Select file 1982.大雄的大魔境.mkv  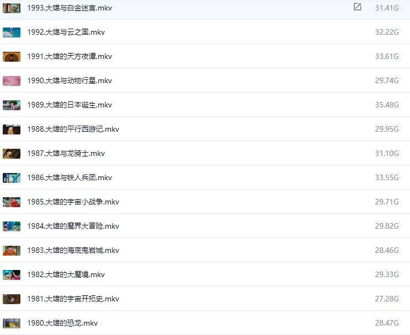(x=66, y=275)
